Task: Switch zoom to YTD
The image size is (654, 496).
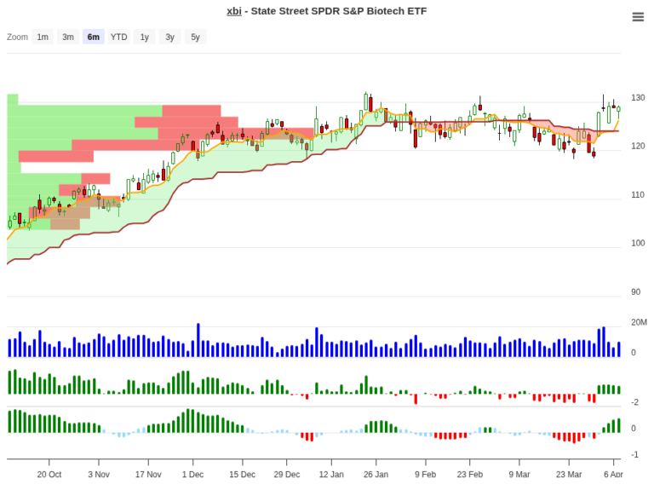Action: pyautogui.click(x=119, y=37)
